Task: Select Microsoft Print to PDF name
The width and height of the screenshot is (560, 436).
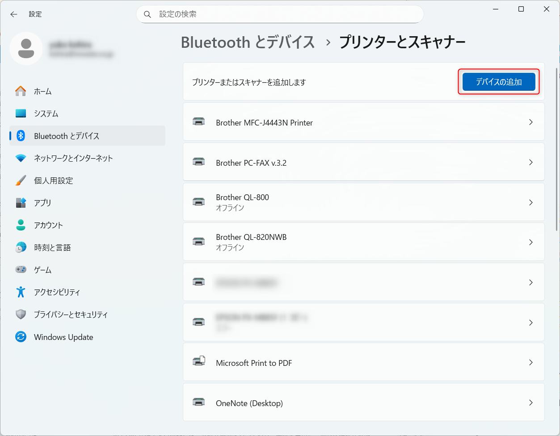Action: (x=254, y=363)
